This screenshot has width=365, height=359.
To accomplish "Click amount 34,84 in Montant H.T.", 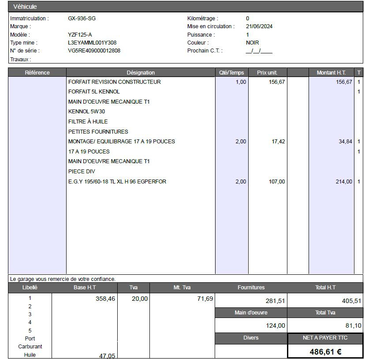I will click(345, 142).
